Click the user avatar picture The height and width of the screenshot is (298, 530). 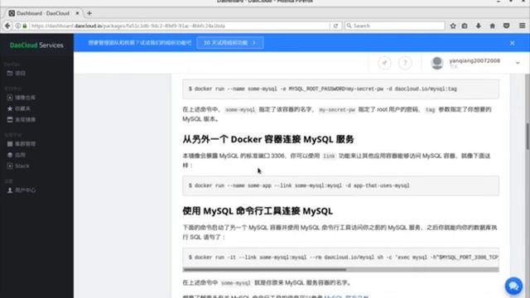pyautogui.click(x=437, y=63)
